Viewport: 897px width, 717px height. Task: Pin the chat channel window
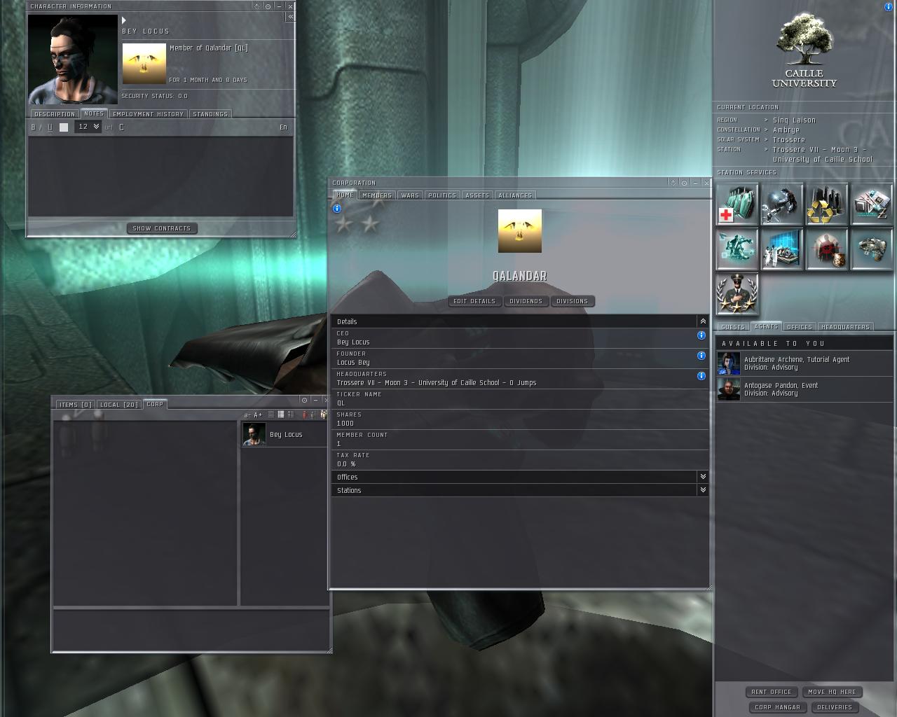tap(304, 400)
